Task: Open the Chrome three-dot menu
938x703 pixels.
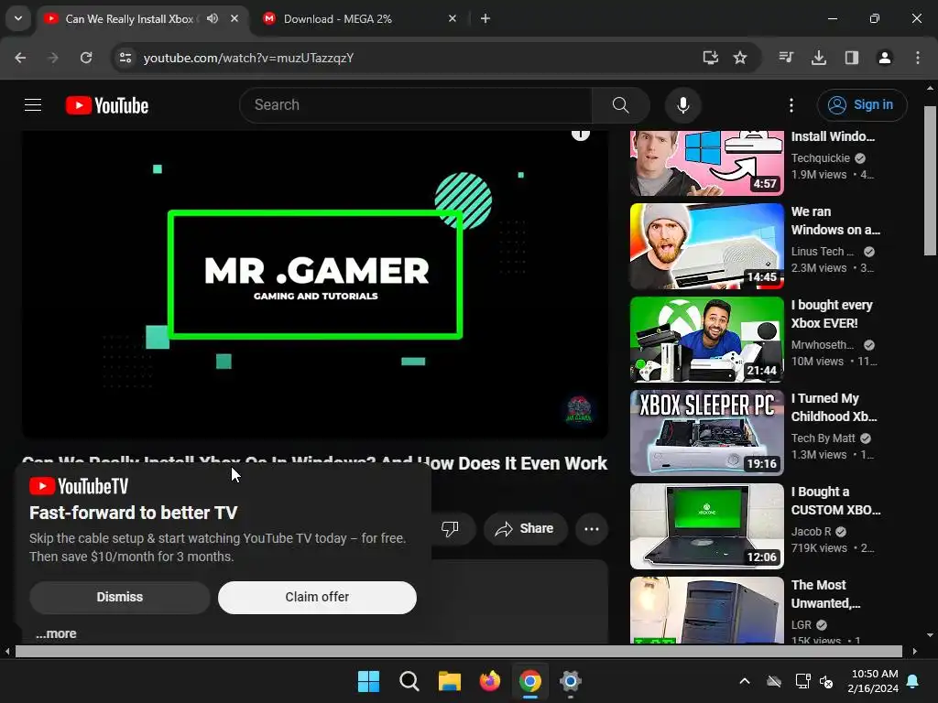Action: 918,58
